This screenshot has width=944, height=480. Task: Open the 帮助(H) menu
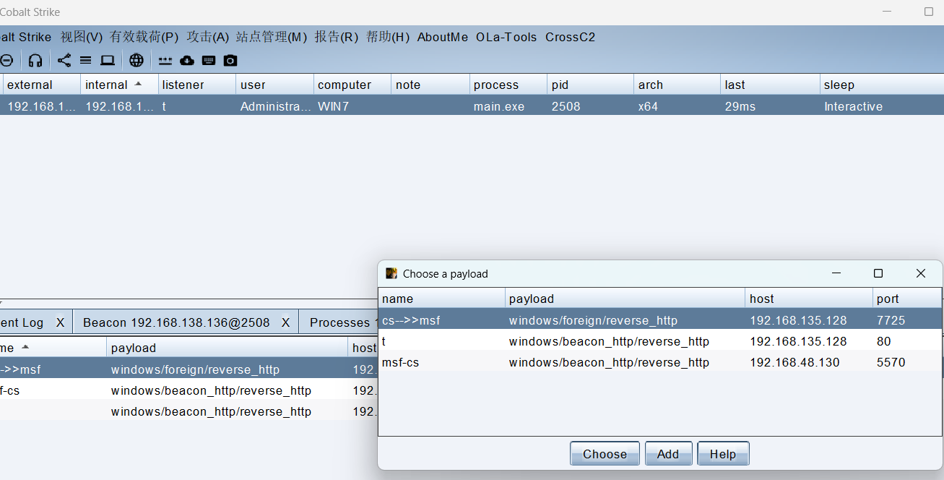coord(388,37)
